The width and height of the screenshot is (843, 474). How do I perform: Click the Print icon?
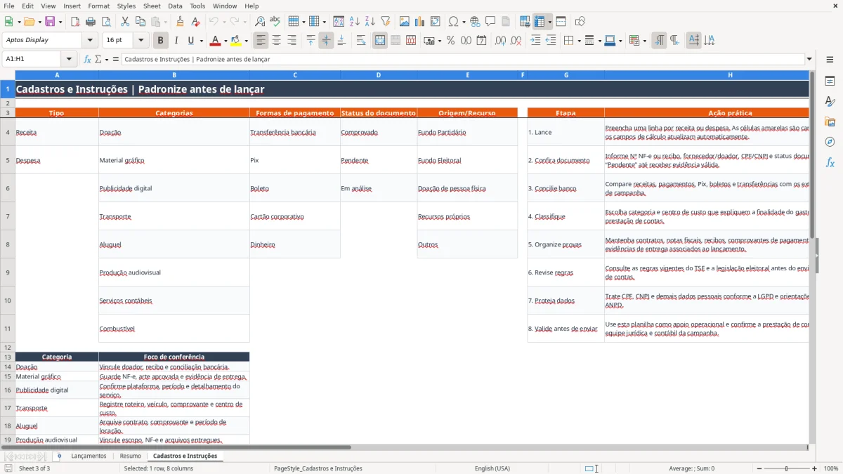[x=91, y=22]
